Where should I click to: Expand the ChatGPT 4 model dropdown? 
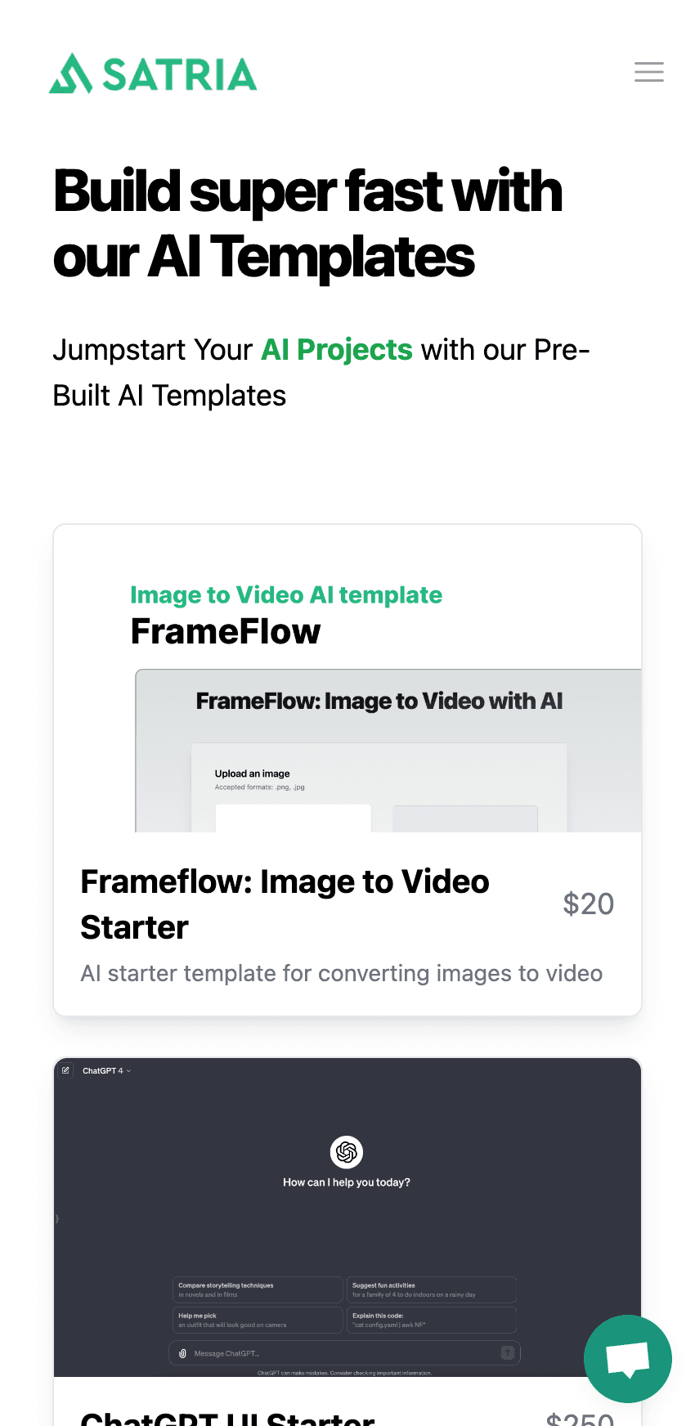click(x=106, y=1070)
